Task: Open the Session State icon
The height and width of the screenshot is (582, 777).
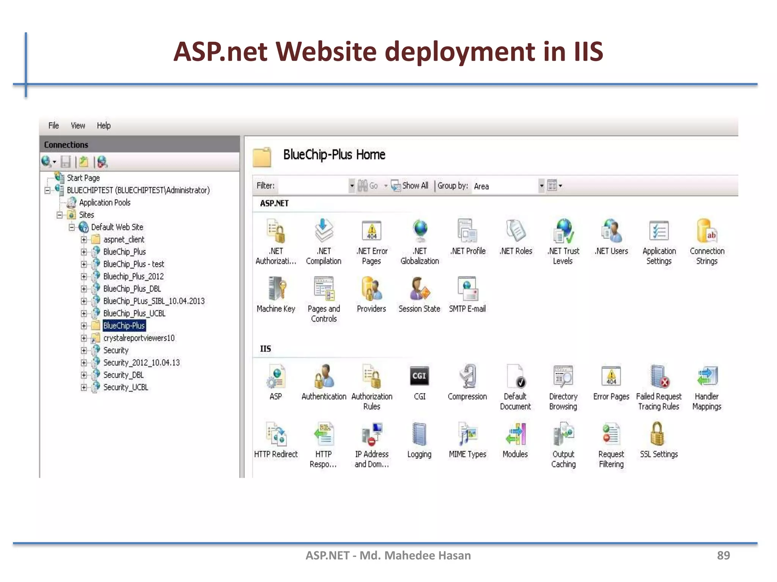Action: (419, 289)
